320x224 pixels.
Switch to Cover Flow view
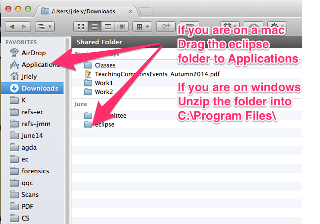coord(121,26)
